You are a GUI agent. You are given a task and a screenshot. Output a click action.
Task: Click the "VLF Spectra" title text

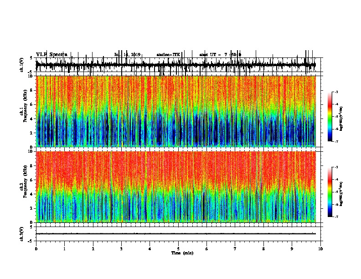[52, 55]
